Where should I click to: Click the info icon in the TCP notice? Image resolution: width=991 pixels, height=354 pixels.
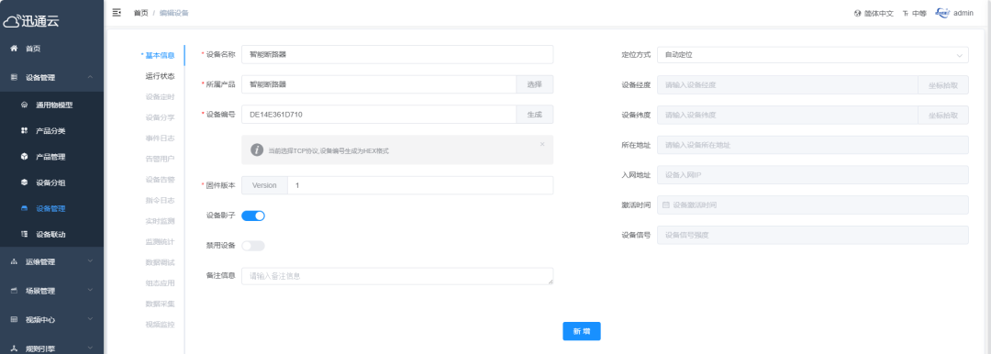(x=257, y=149)
